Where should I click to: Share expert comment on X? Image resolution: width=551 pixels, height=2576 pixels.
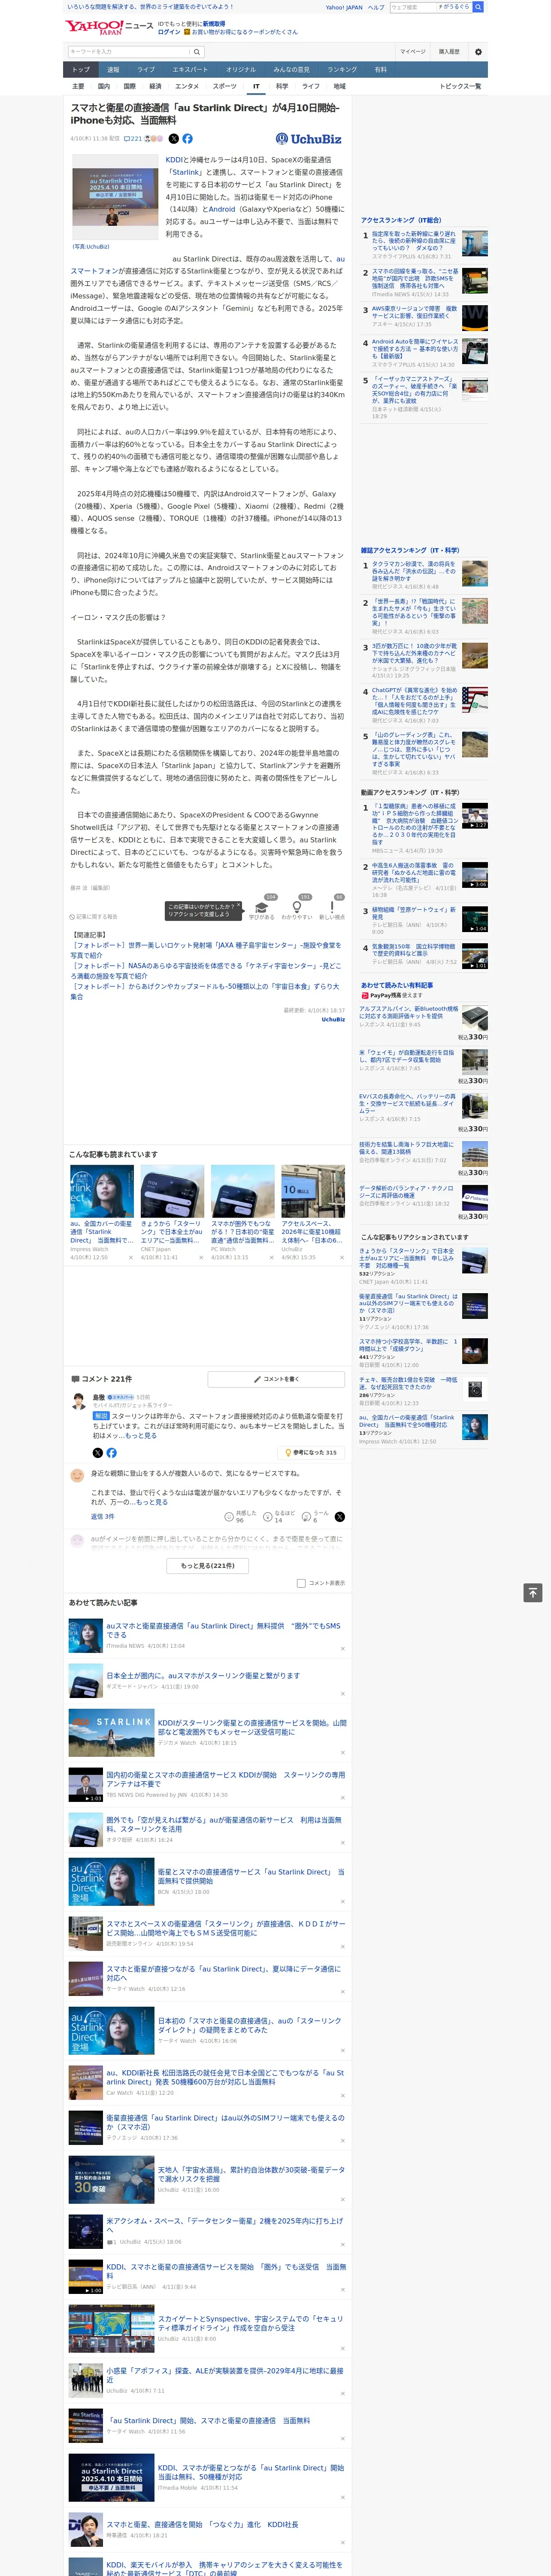[97, 1452]
